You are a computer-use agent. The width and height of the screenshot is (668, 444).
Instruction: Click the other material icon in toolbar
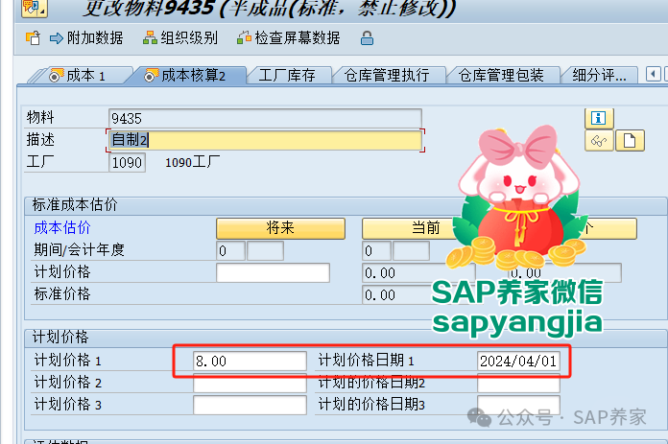34,38
